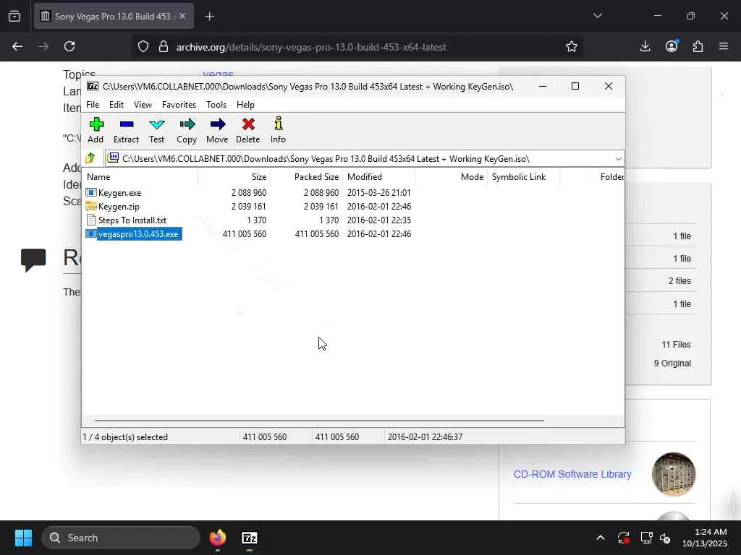Click the Delete toolbar icon
Image resolution: width=741 pixels, height=555 pixels.
[x=247, y=130]
